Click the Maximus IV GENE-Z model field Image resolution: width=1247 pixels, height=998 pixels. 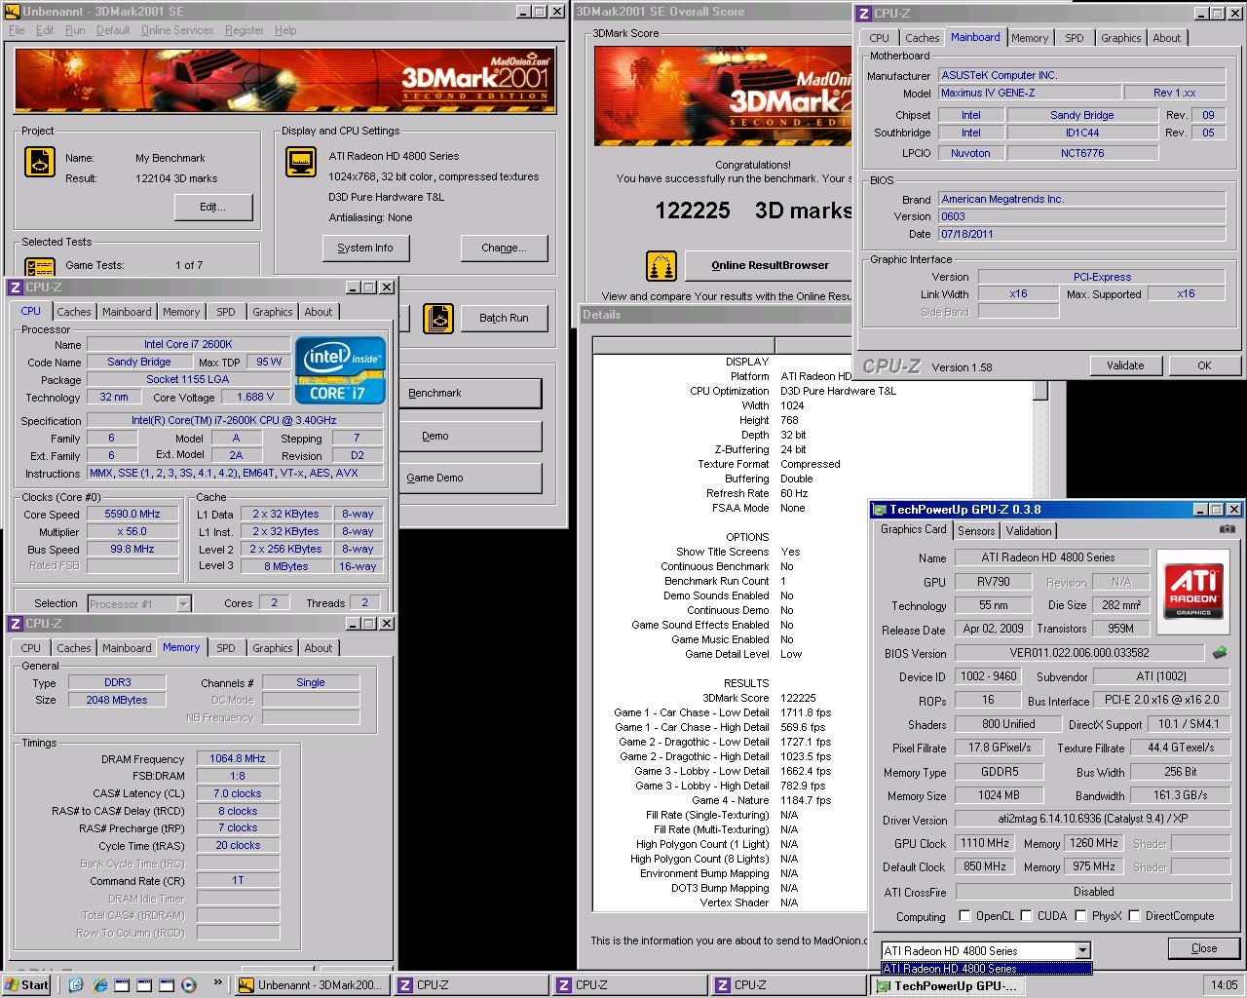[1029, 93]
